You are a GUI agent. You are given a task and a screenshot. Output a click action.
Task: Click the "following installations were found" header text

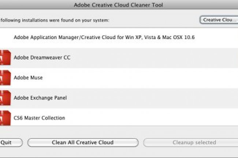tap(55, 20)
